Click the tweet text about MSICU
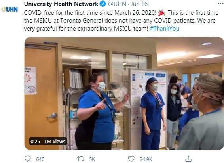Image resolution: width=224 pixels, height=163 pixels. [x=121, y=21]
